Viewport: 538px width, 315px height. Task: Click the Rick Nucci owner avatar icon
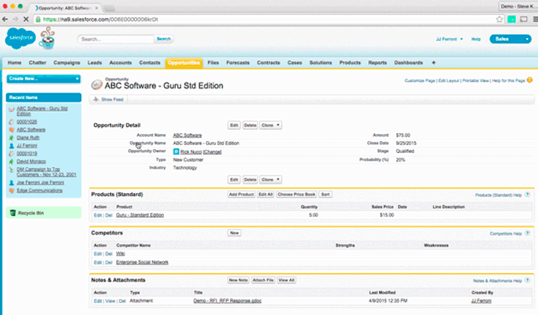176,152
